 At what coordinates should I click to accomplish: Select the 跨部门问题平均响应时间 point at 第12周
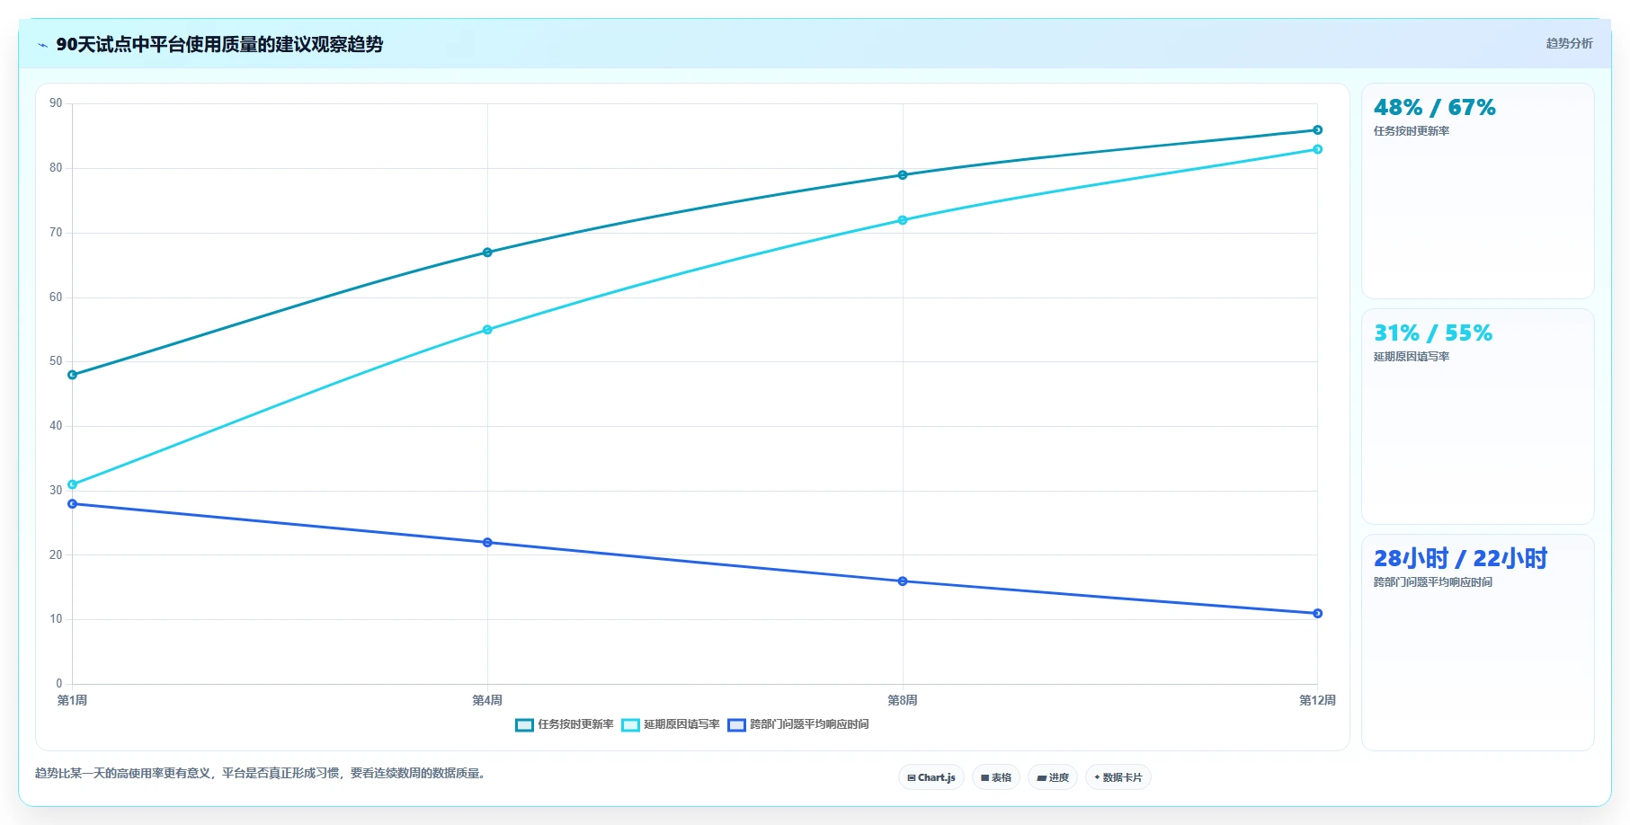pyautogui.click(x=1317, y=614)
